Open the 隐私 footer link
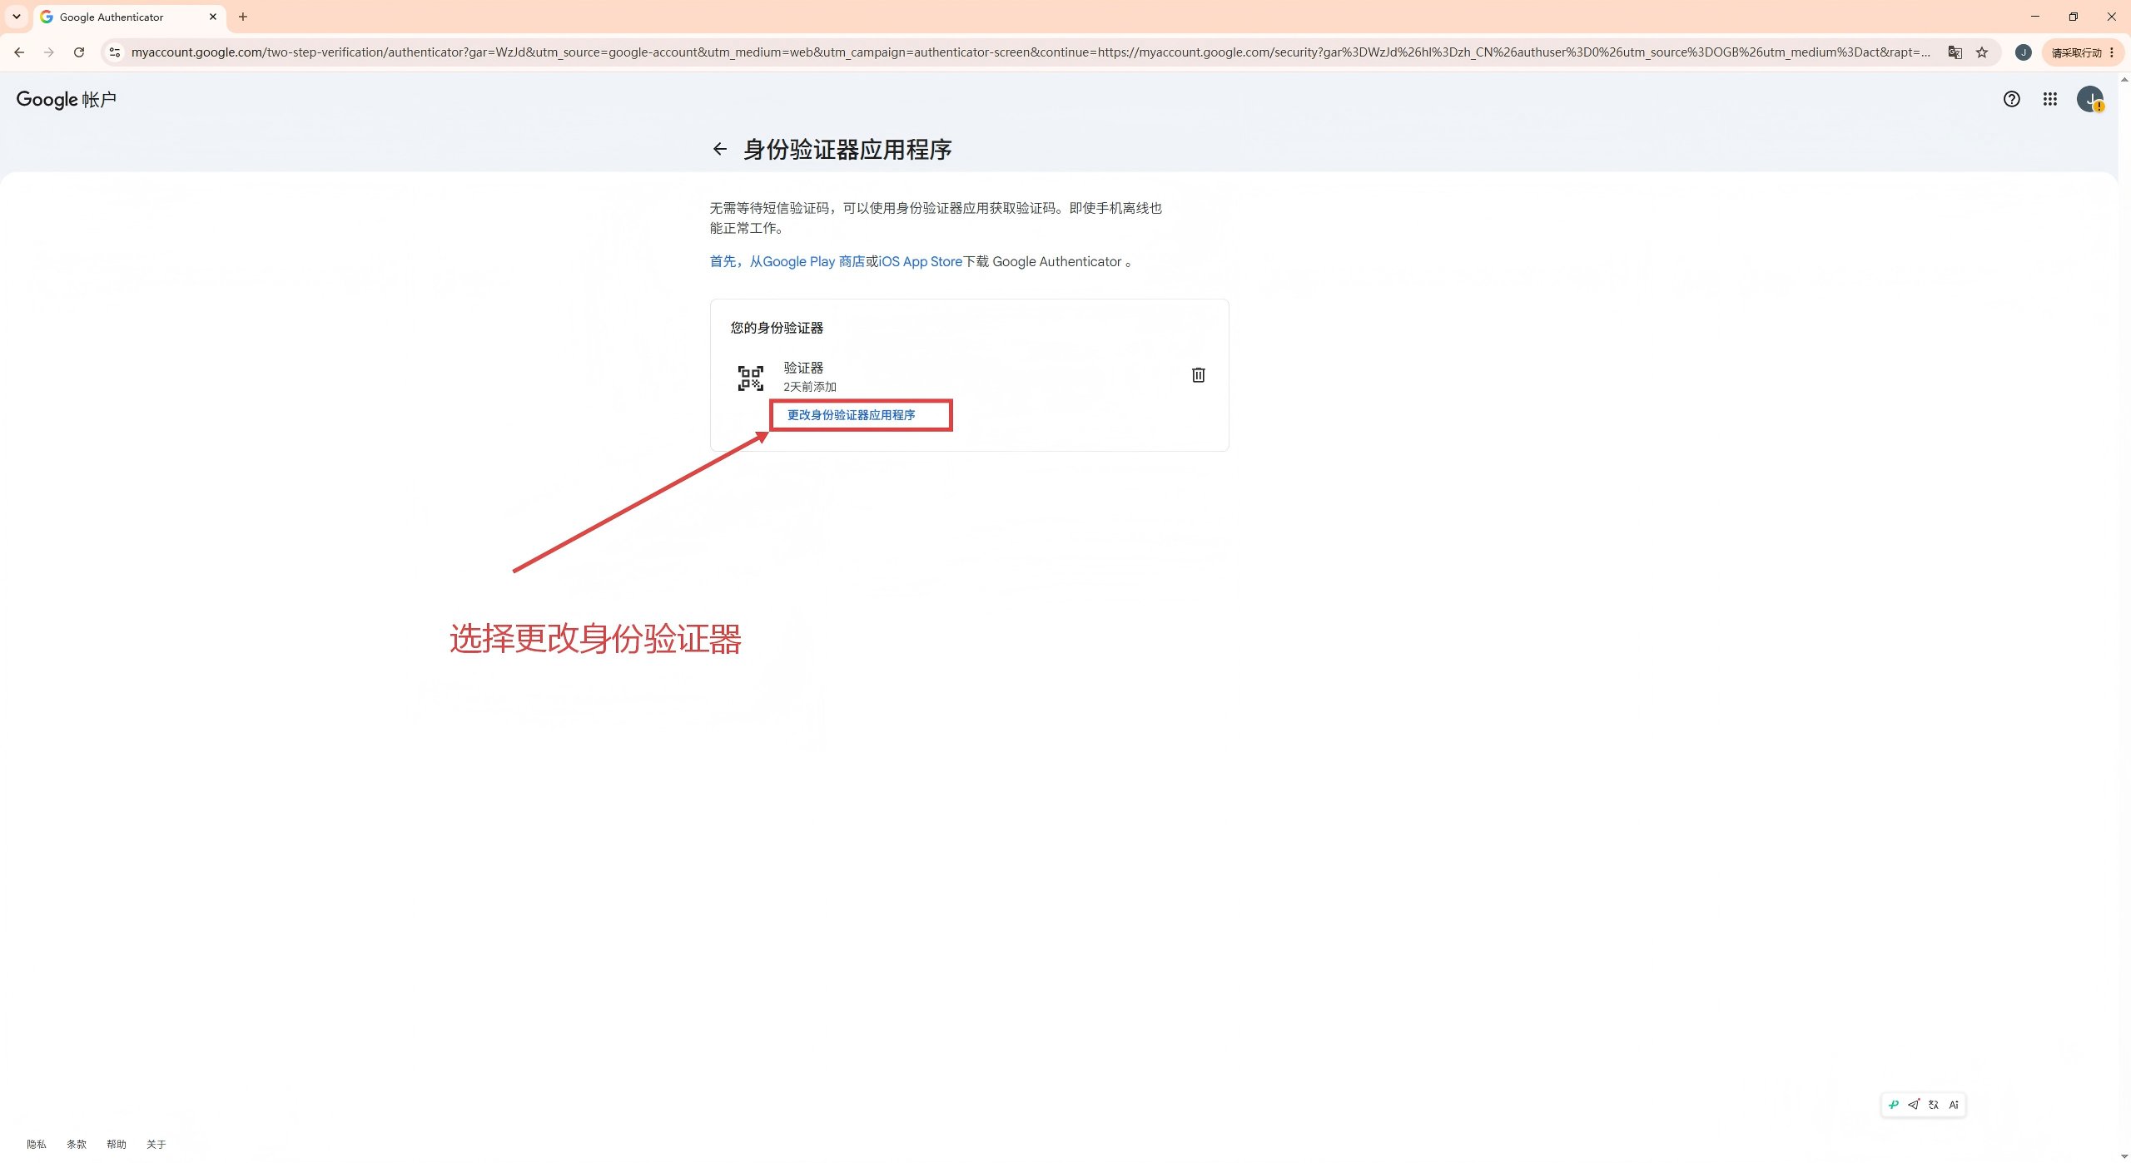Image resolution: width=2131 pixels, height=1163 pixels. click(37, 1145)
